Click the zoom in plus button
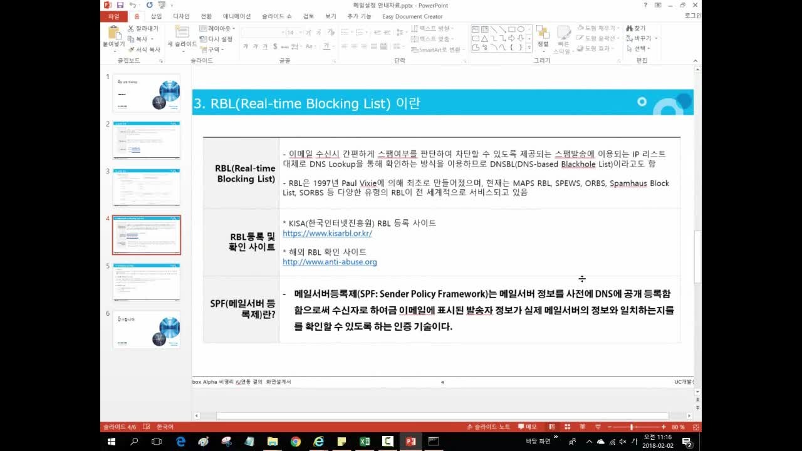Viewport: 802px width, 451px height. (x=664, y=427)
